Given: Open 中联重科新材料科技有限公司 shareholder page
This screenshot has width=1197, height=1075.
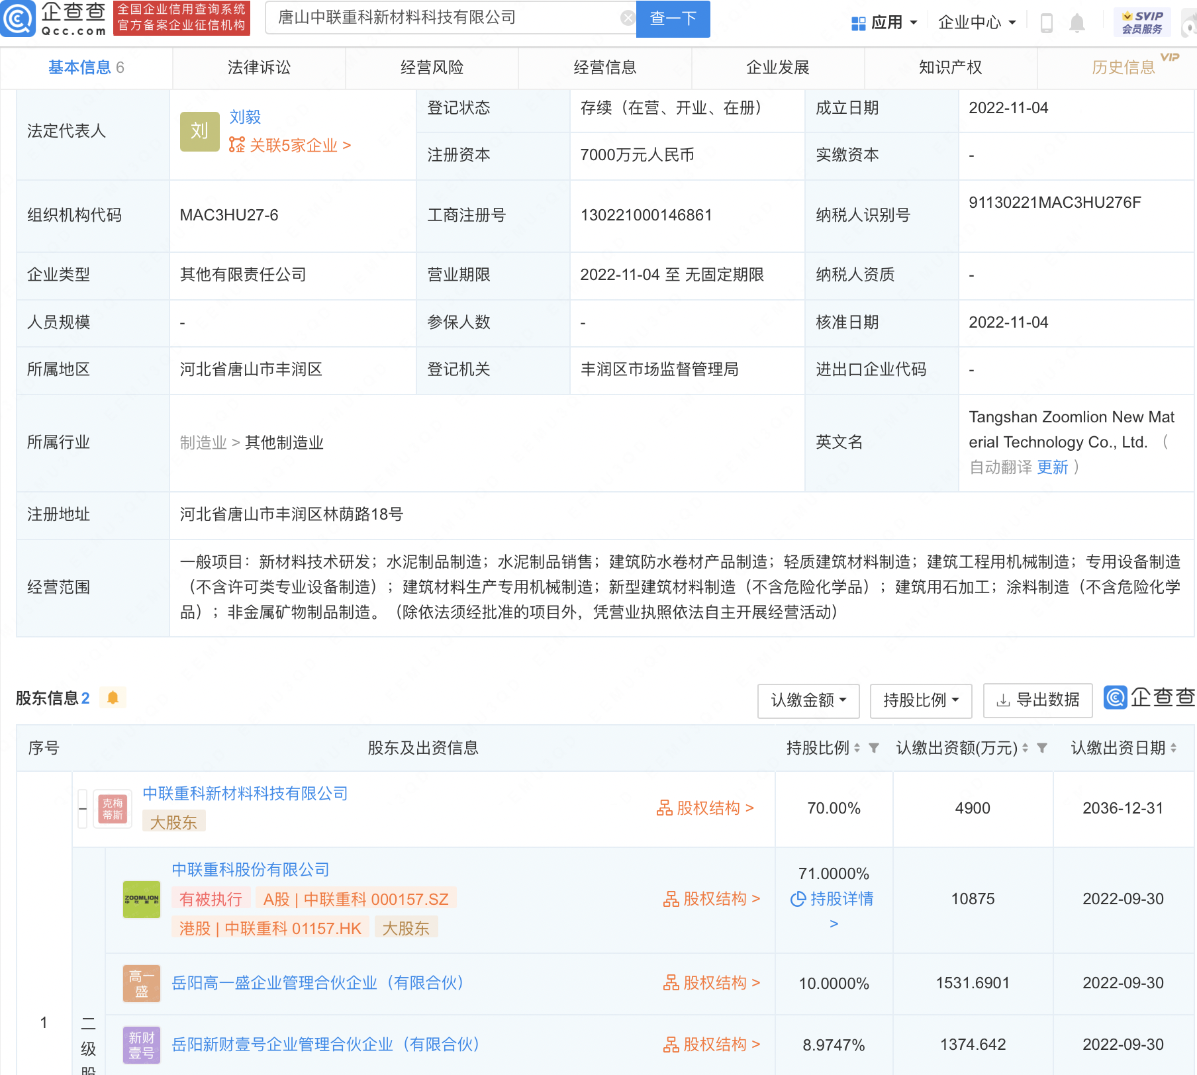Looking at the screenshot, I should [x=245, y=794].
